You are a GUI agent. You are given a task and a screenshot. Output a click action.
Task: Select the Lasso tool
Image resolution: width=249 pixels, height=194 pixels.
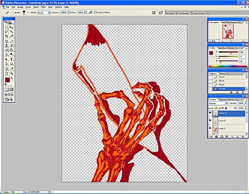coord(7,32)
